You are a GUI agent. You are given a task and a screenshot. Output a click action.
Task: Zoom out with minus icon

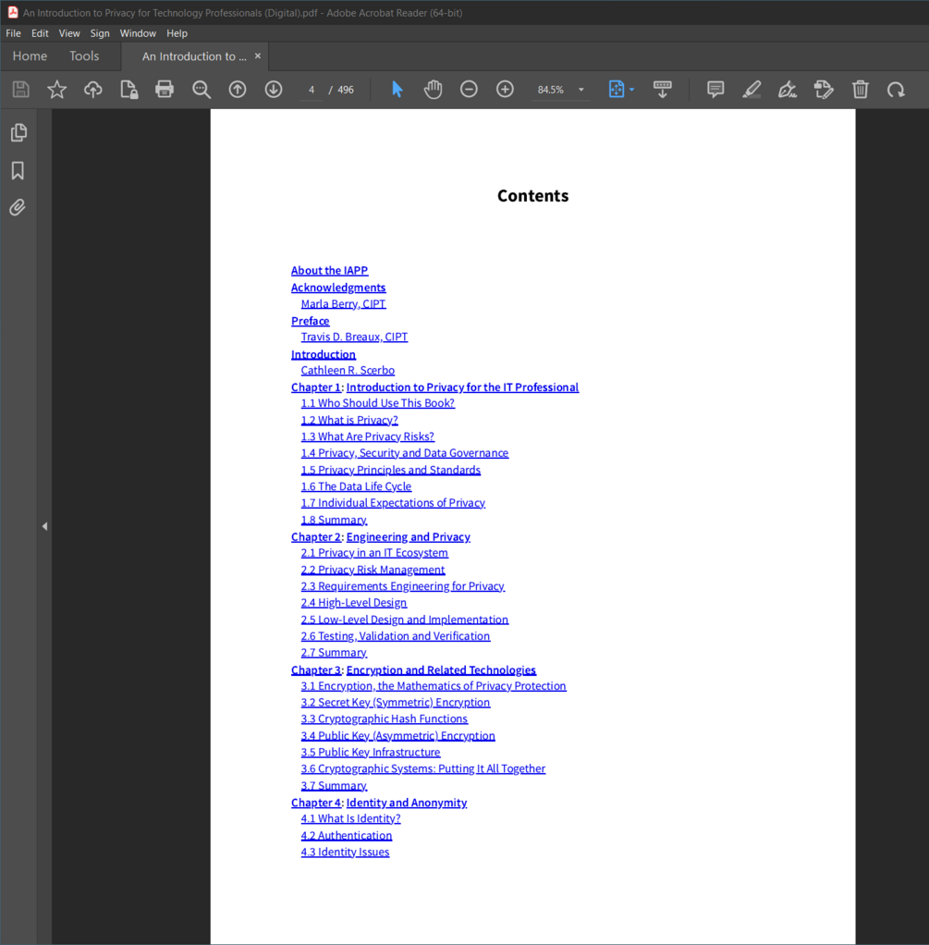coord(469,90)
